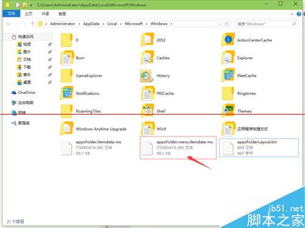
Task: Expand the chevron after Windows in breadcrumb
Action: 171,24
